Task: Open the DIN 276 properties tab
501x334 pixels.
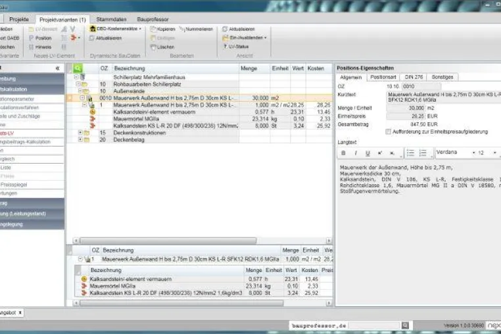Action: click(x=414, y=77)
